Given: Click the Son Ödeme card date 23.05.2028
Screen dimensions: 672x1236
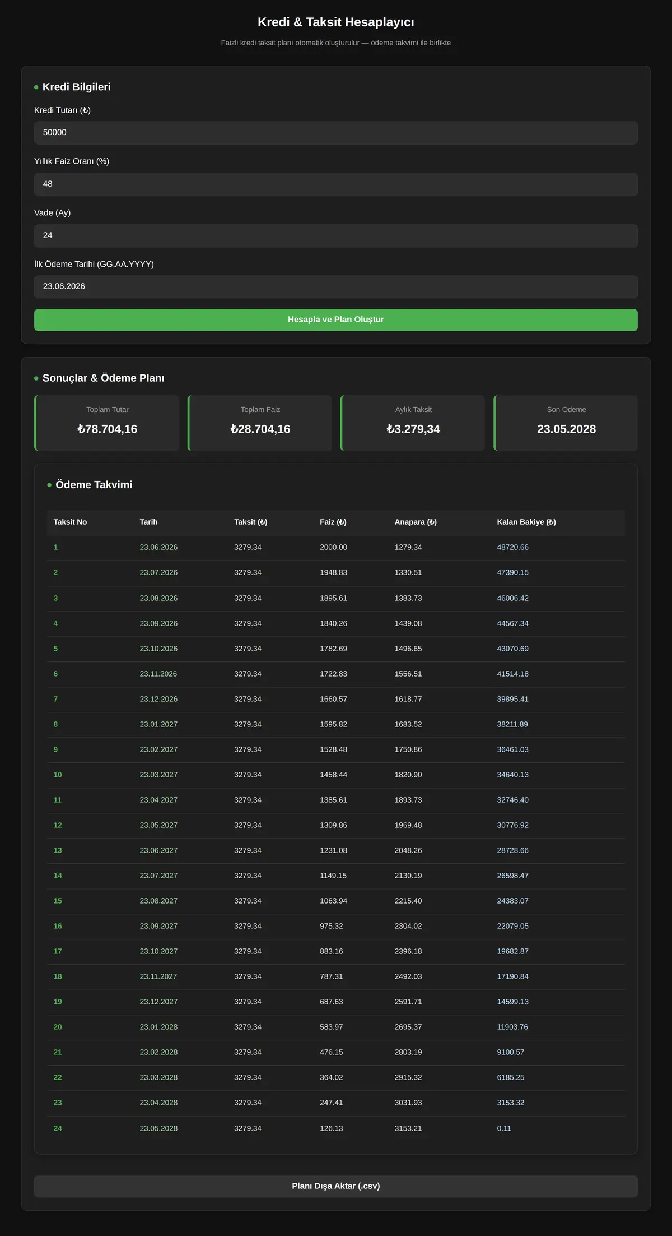Looking at the screenshot, I should (566, 429).
